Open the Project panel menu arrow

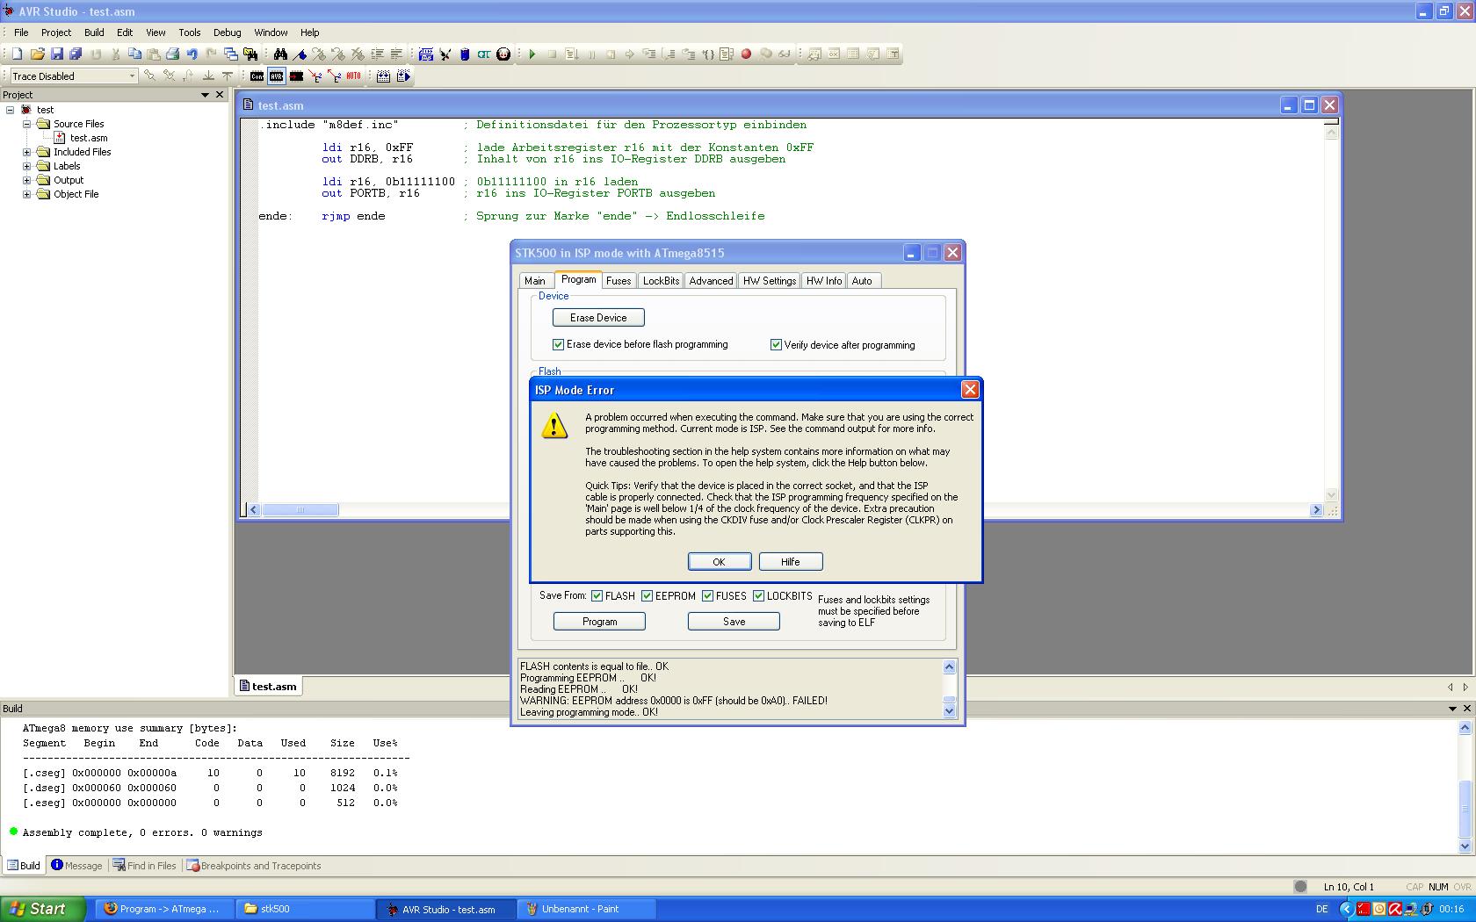pyautogui.click(x=205, y=95)
